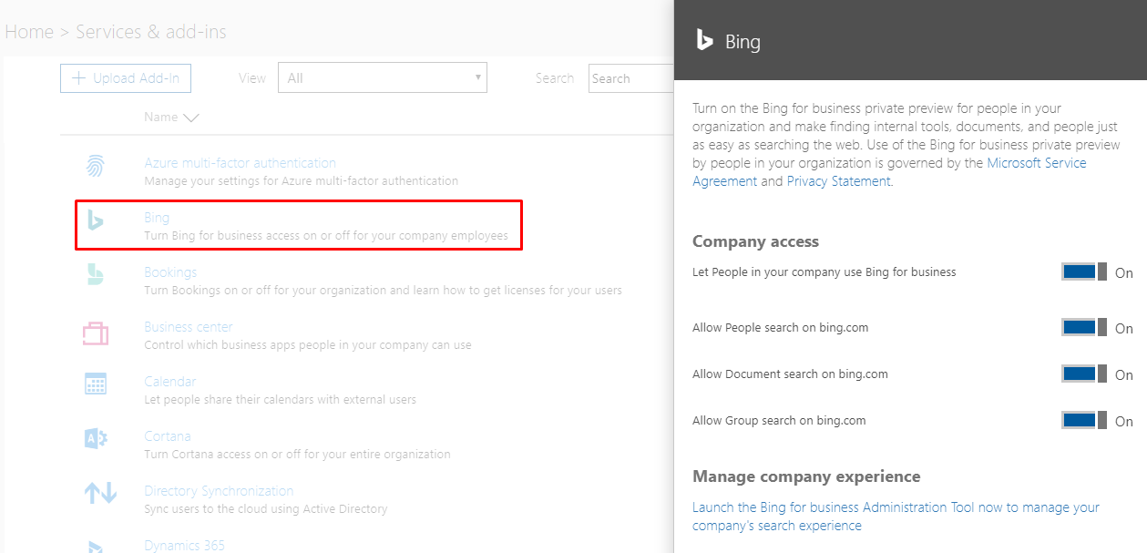Click the Manage company experience heading
This screenshot has width=1147, height=553.
[x=806, y=476]
